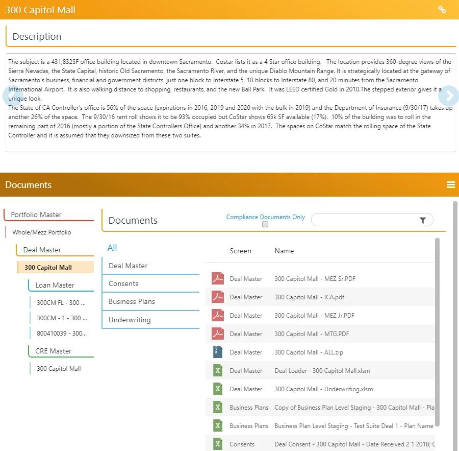Click the zip file icon for ALL.zip

(x=217, y=352)
